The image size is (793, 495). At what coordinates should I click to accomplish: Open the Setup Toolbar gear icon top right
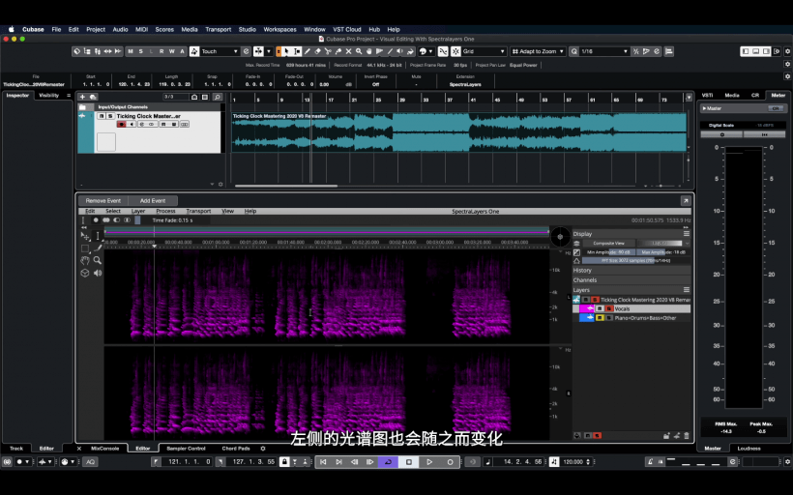[787, 51]
